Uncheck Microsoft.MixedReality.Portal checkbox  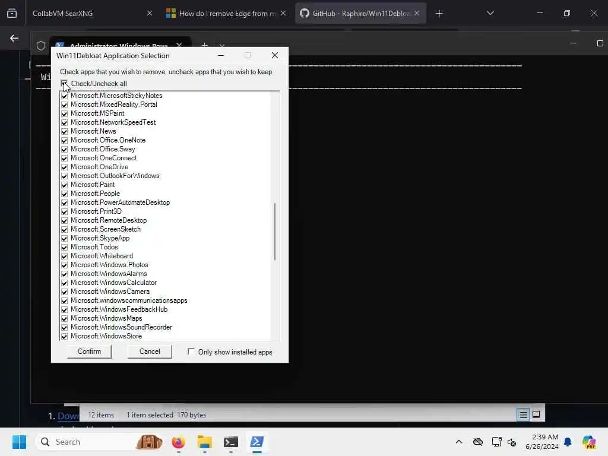pos(64,104)
